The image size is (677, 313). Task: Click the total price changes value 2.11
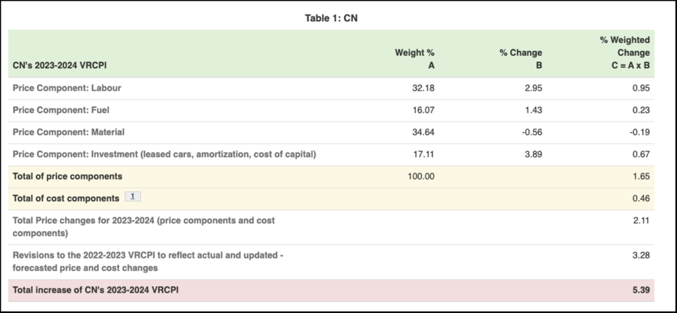click(x=639, y=221)
